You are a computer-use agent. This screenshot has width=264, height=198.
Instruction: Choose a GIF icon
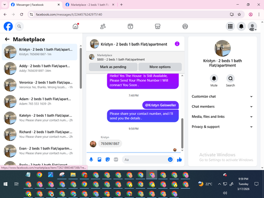(x=116, y=159)
